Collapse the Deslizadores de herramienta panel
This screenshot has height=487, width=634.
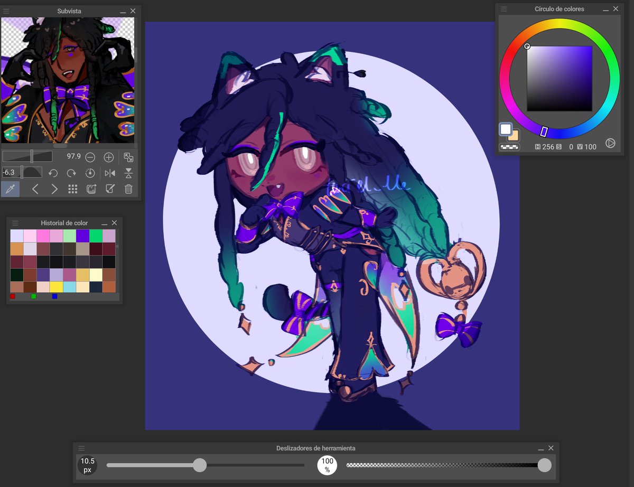tap(542, 448)
